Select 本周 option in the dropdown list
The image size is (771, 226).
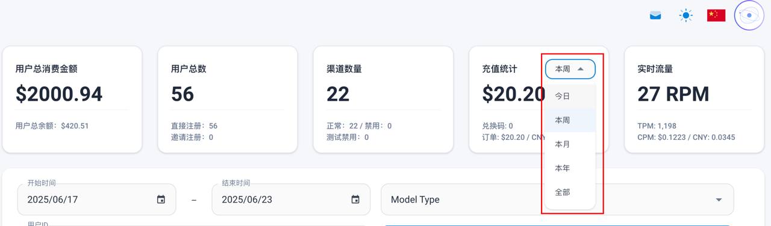point(570,120)
